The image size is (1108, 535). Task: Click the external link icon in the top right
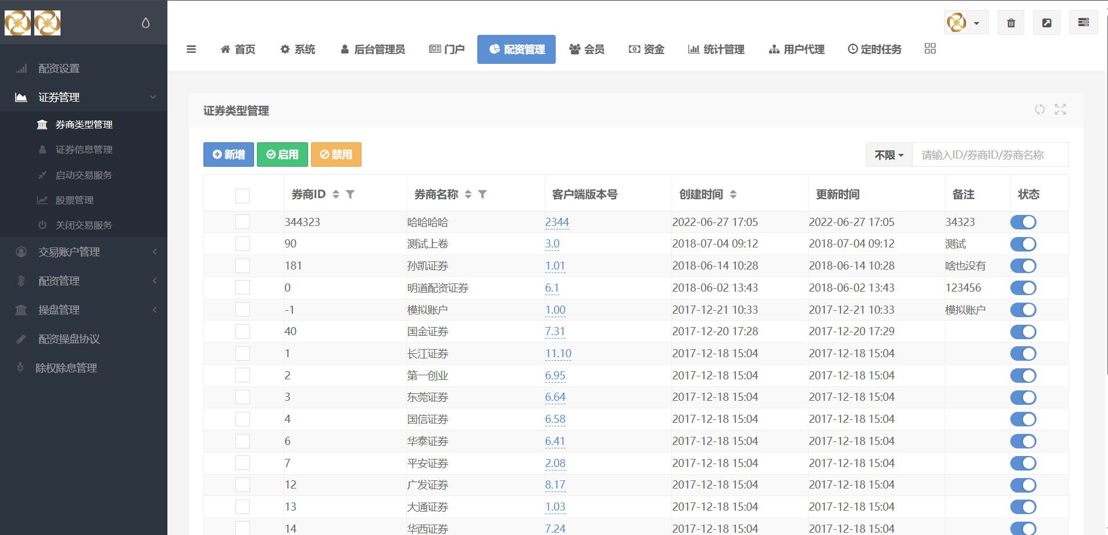click(1046, 23)
